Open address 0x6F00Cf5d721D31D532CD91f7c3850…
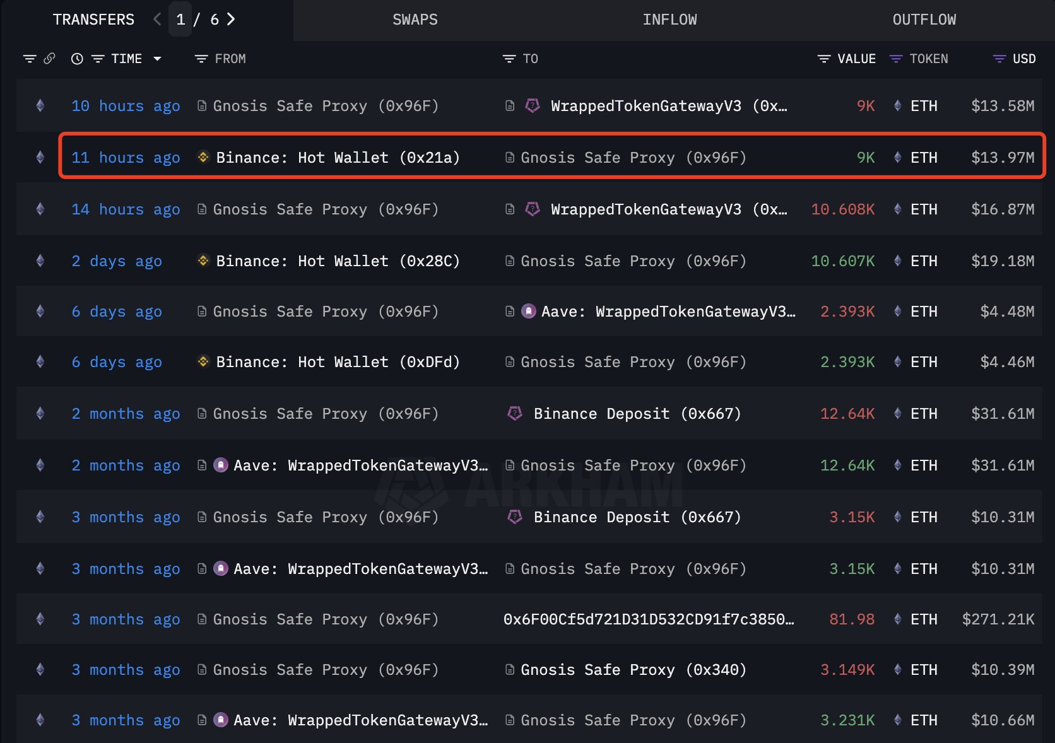Image resolution: width=1055 pixels, height=743 pixels. pos(648,619)
